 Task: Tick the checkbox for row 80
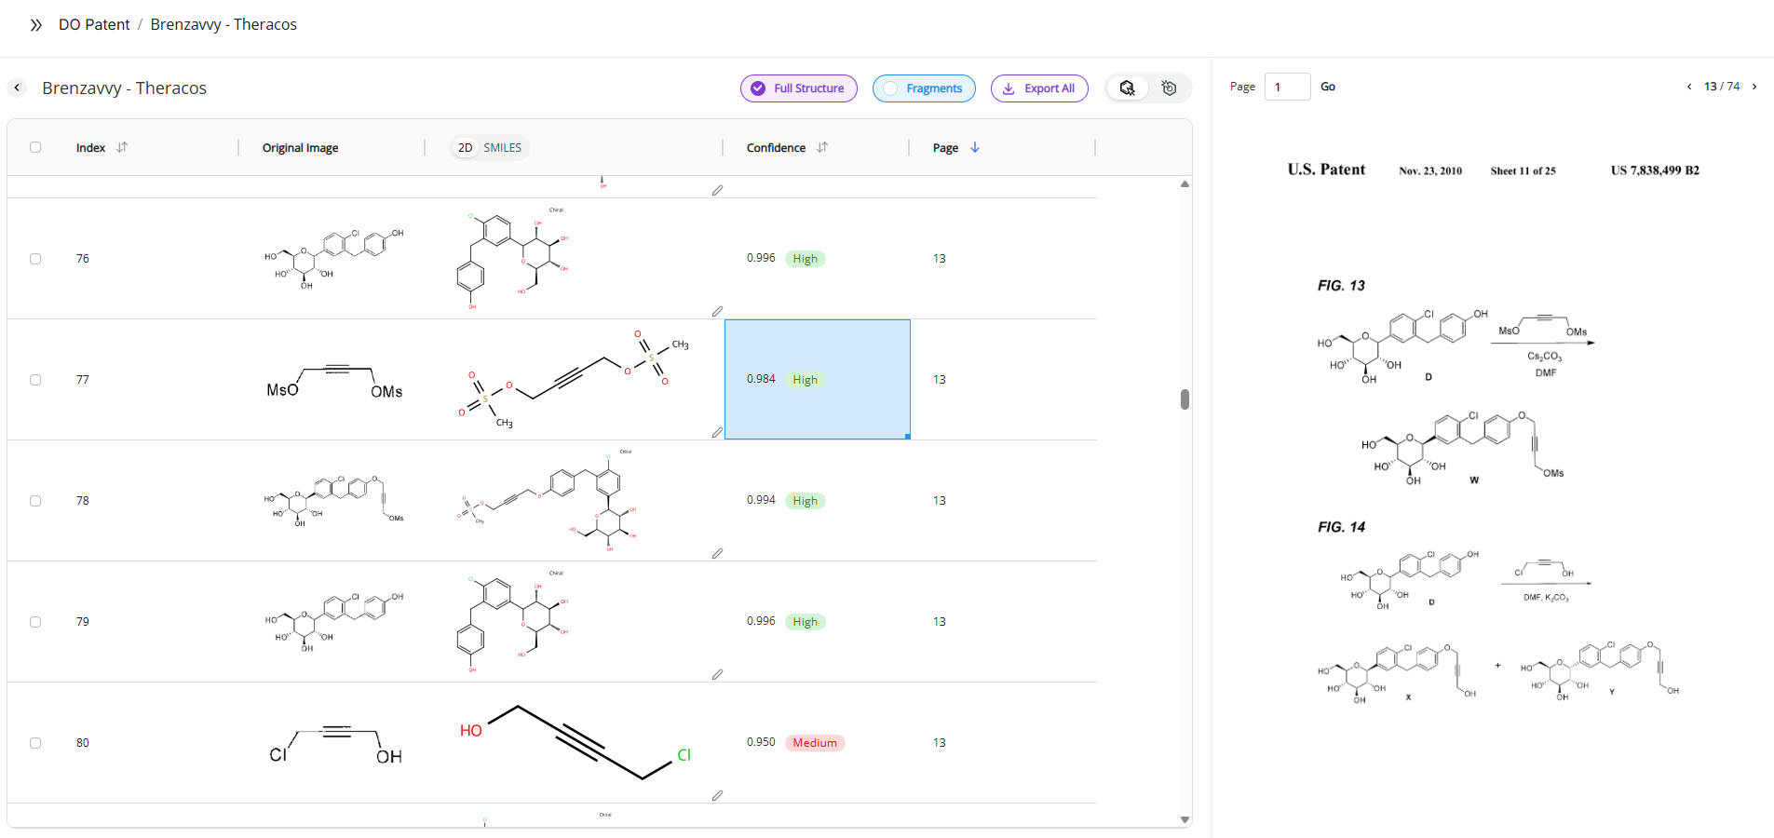35,743
